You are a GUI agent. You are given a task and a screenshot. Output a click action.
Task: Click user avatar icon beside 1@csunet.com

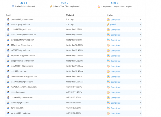(x=8, y=108)
